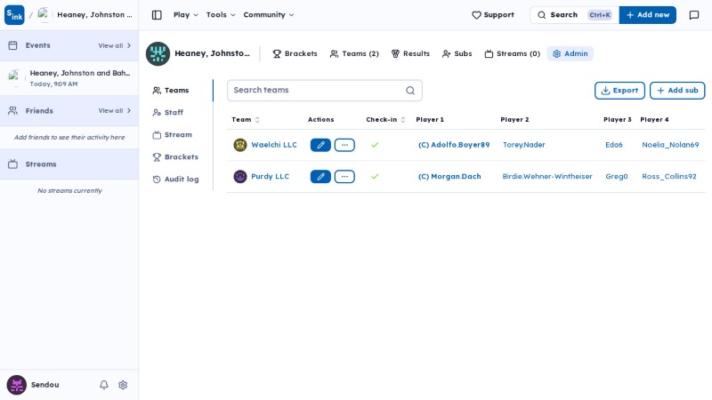Open player Torey.Nader

(523, 145)
